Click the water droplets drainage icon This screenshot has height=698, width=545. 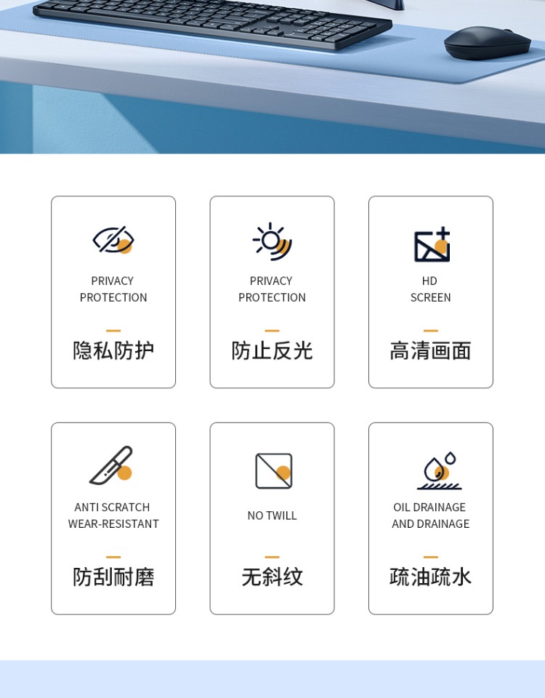[439, 470]
